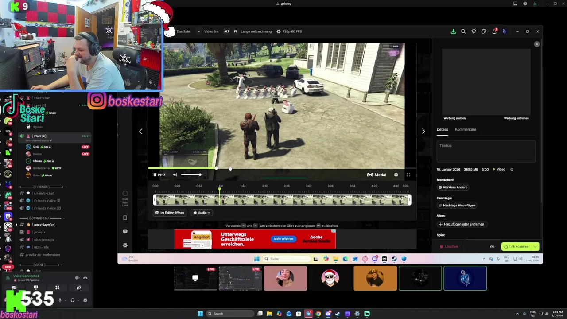Open Discord user settings gear

[85, 300]
